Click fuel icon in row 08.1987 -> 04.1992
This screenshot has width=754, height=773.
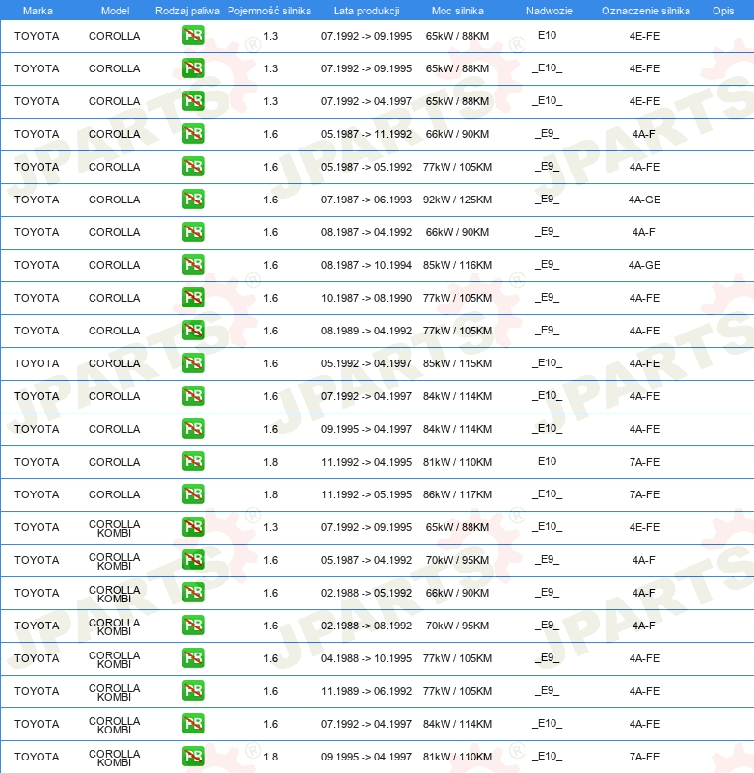click(x=193, y=232)
